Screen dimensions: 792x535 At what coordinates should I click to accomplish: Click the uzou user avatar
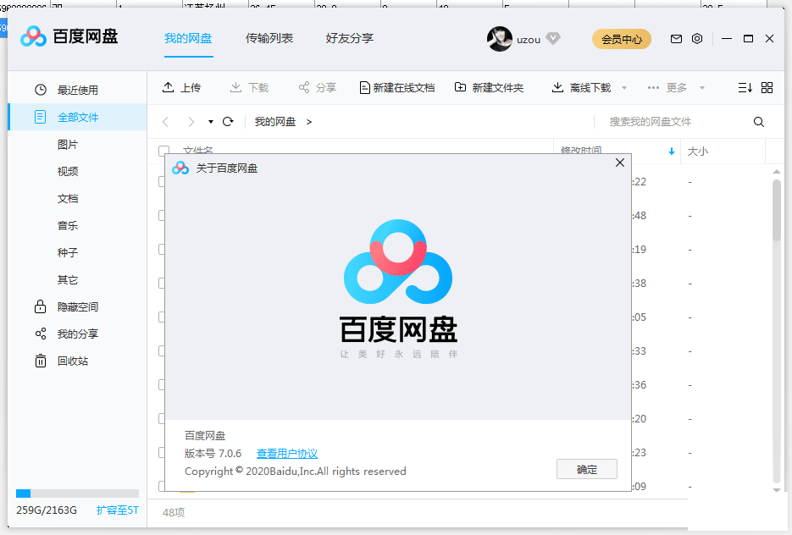pos(500,39)
